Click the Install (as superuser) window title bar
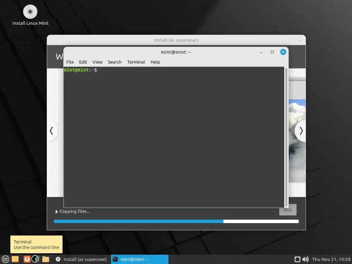Image resolution: width=352 pixels, height=264 pixels. coord(176,40)
